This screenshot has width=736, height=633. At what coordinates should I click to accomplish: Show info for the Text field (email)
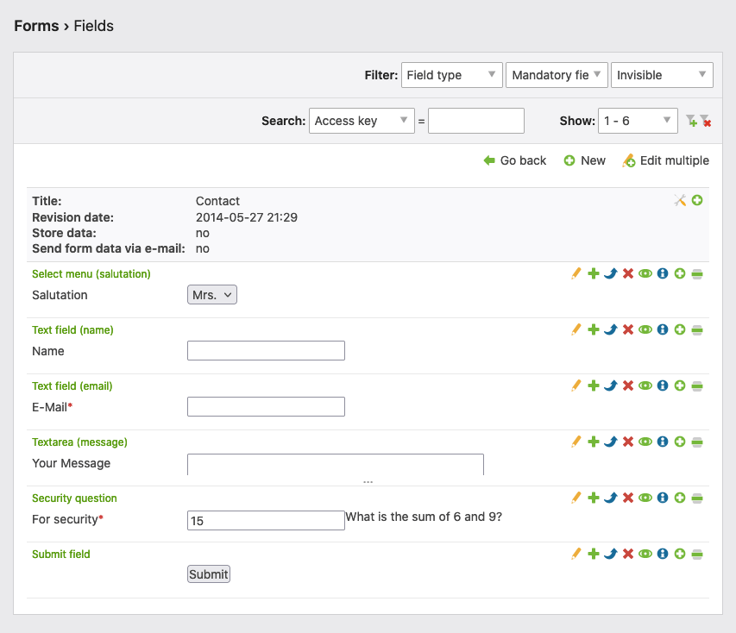[663, 385]
